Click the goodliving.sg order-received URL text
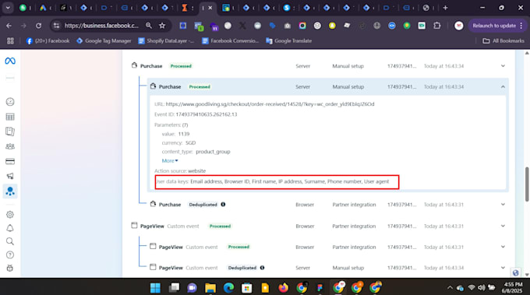 click(270, 104)
